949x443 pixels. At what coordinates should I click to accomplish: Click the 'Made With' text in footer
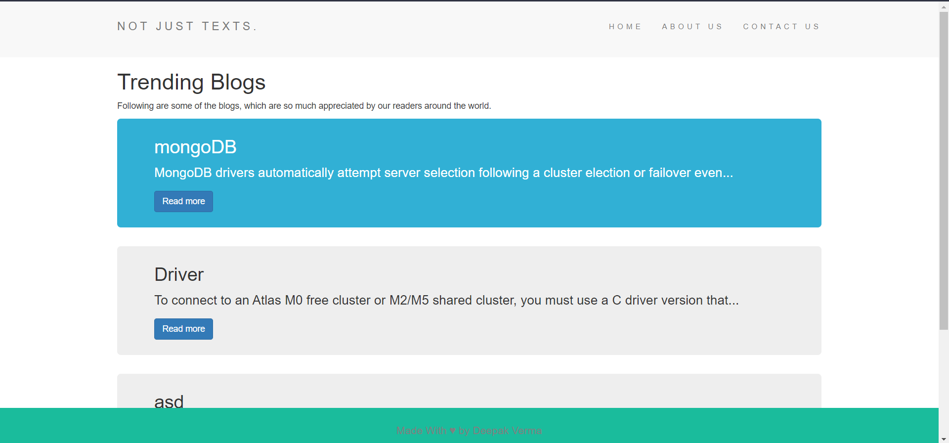(x=421, y=431)
